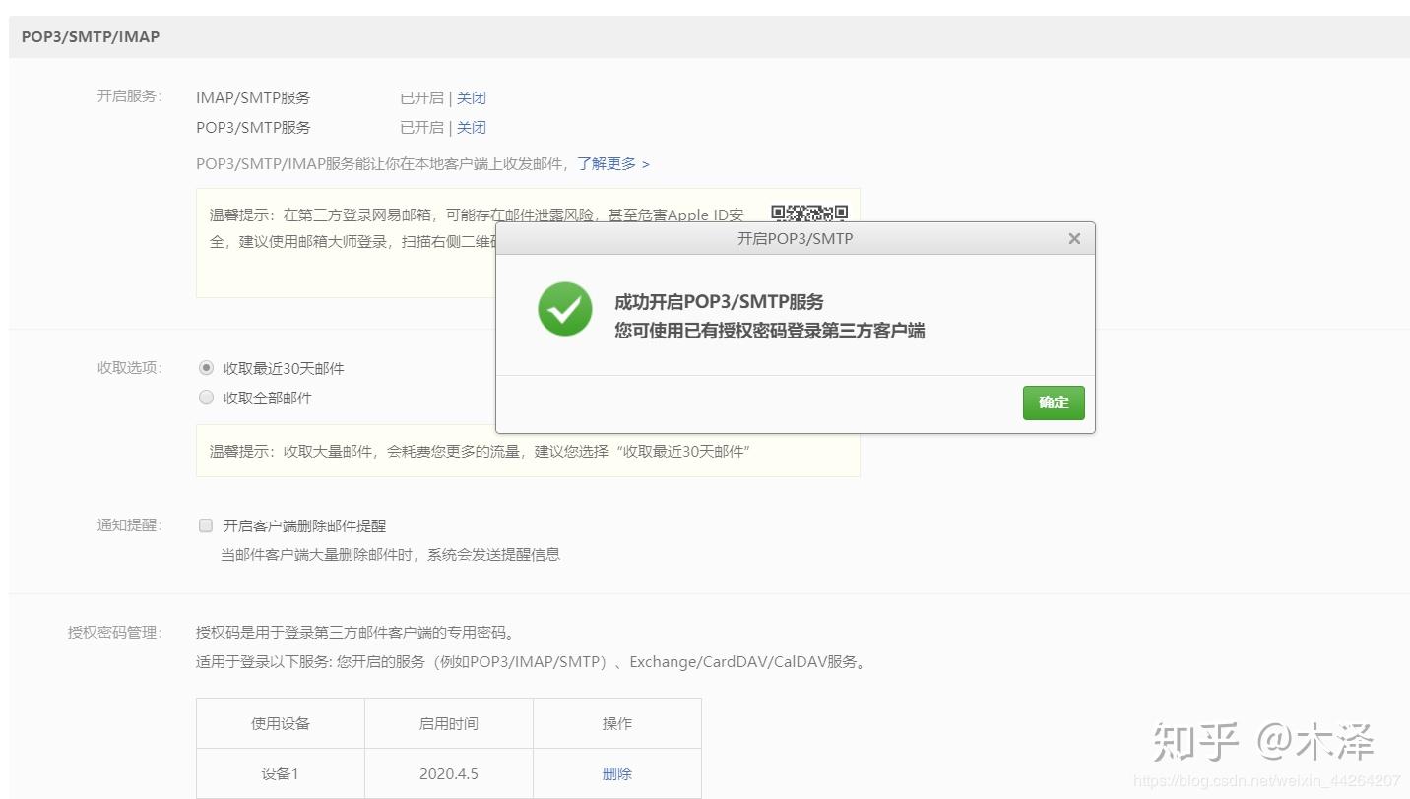Screen dimensions: 1410x799
Task: Select the 设备1 table row
Action: [x=280, y=773]
